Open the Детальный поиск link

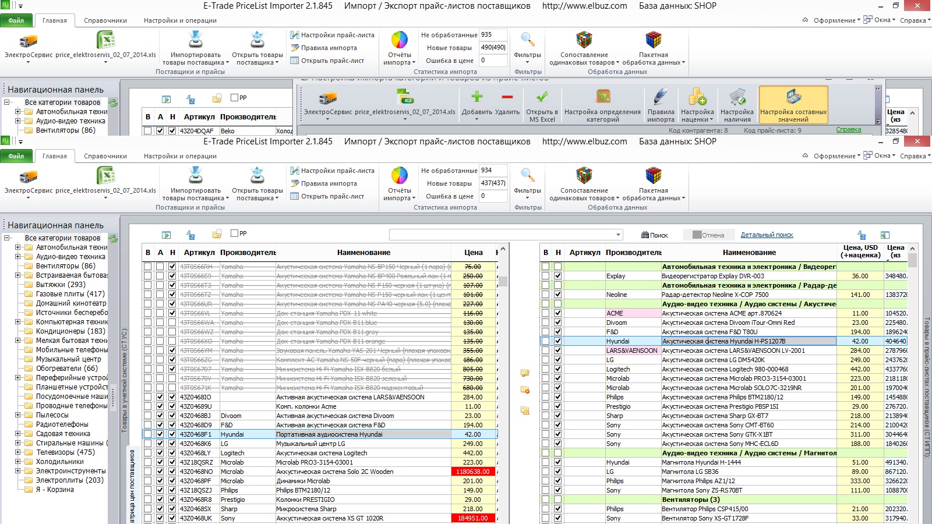tap(767, 235)
